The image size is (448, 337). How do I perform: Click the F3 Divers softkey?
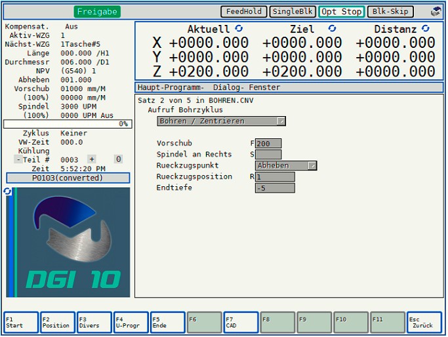[94, 323]
